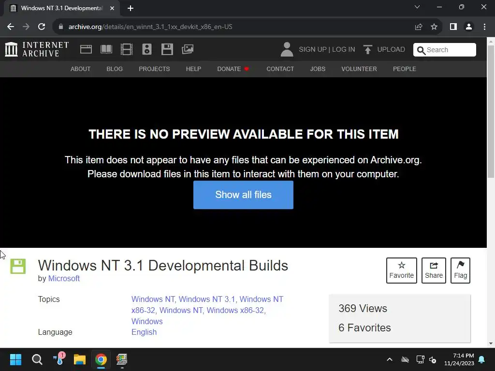Image resolution: width=495 pixels, height=371 pixels.
Task: Open taskbar Search
Action: tap(37, 359)
